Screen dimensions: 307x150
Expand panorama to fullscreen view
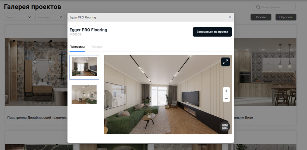pyautogui.click(x=226, y=62)
